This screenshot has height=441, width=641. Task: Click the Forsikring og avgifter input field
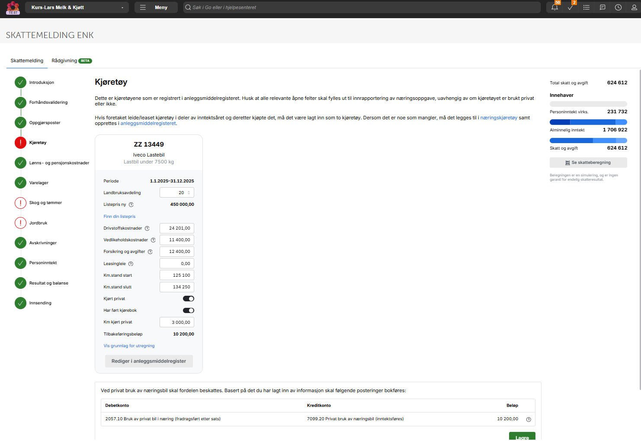point(177,252)
